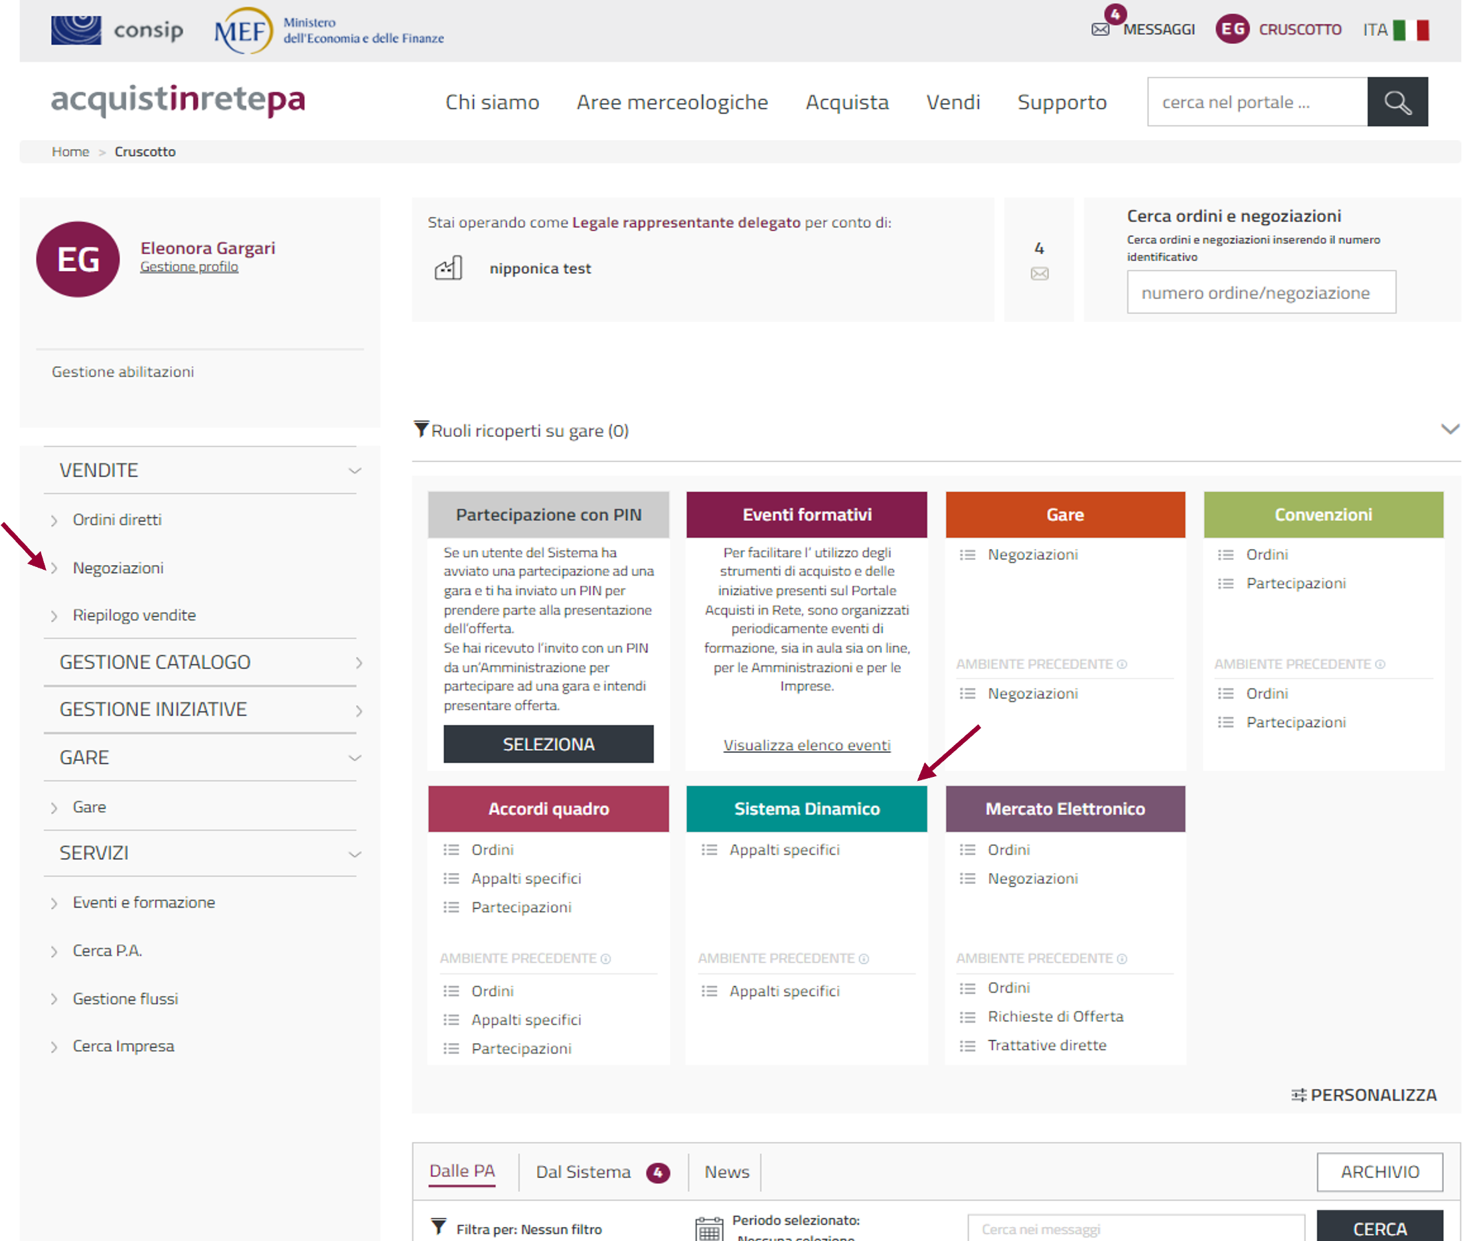
Task: Open Negoziazioni under Vendite sidebar
Action: (x=118, y=568)
